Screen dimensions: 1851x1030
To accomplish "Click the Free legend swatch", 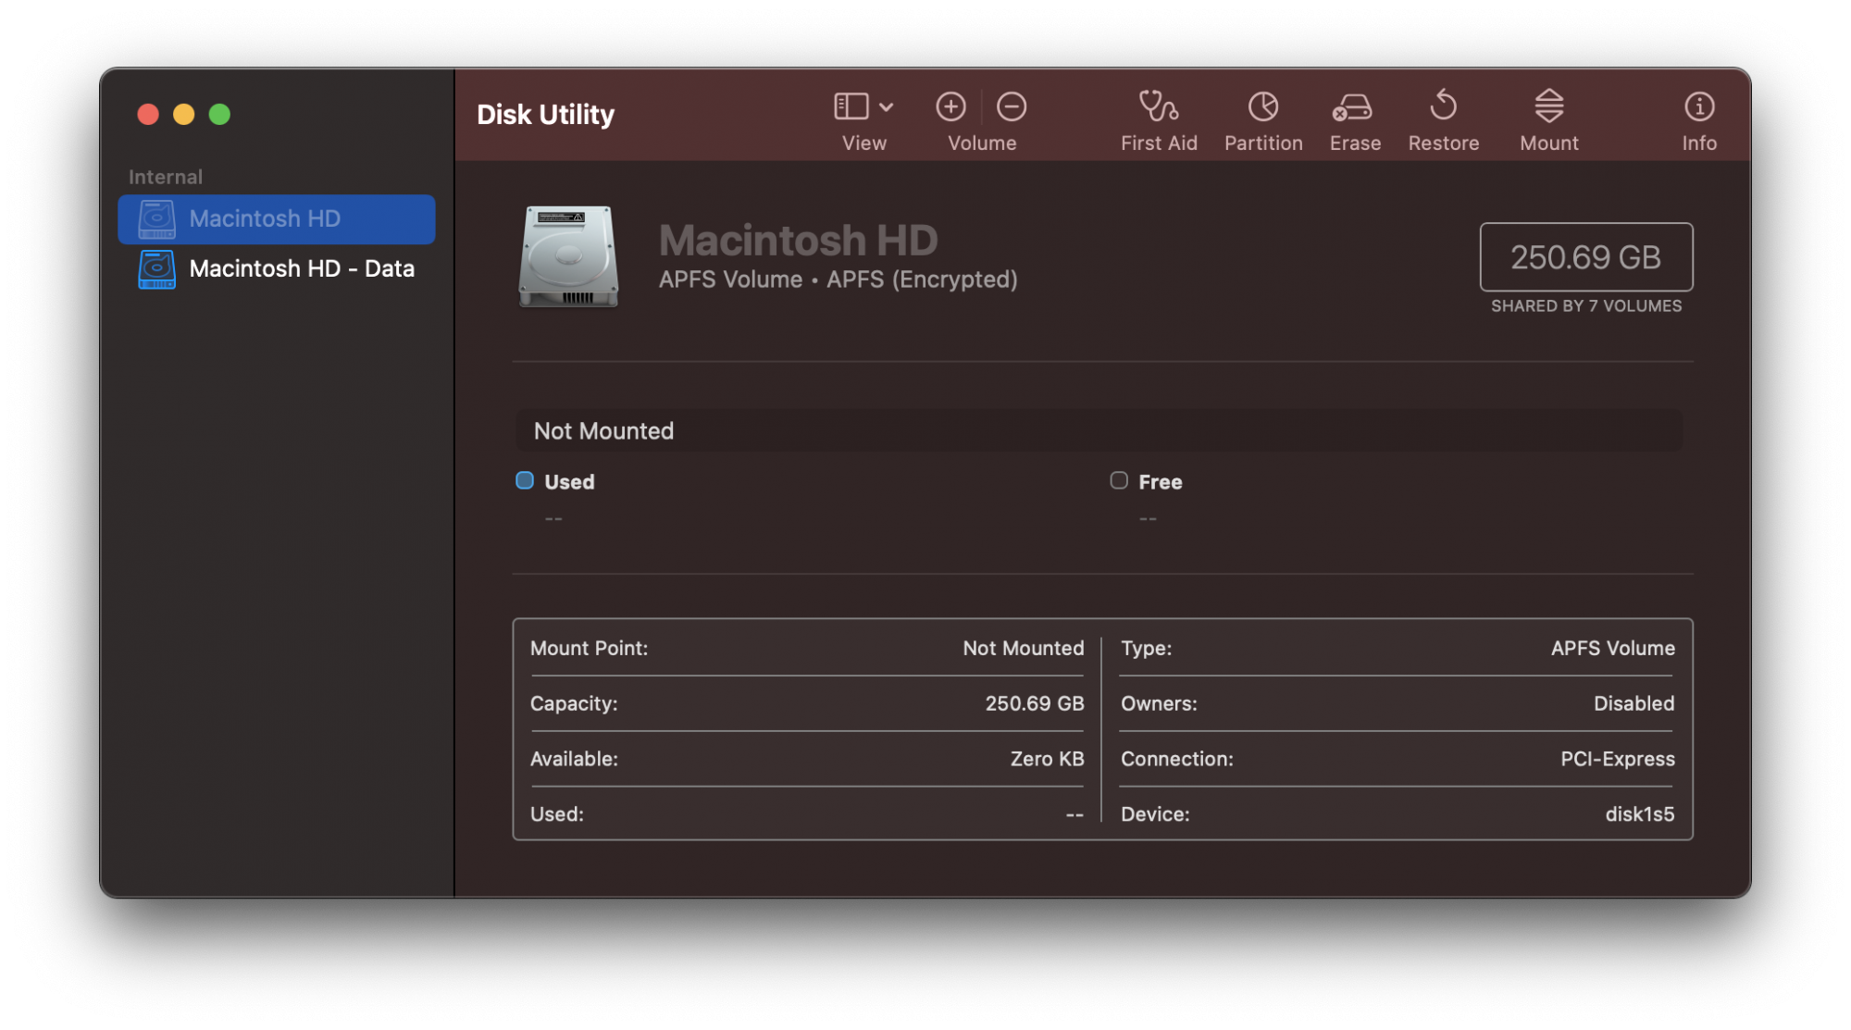I will pyautogui.click(x=1119, y=480).
